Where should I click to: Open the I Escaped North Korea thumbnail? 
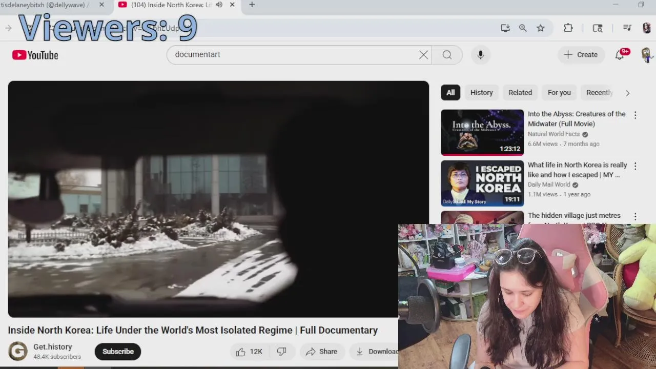(482, 183)
